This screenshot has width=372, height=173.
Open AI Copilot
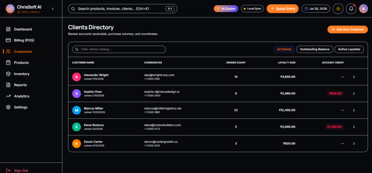pos(226,9)
